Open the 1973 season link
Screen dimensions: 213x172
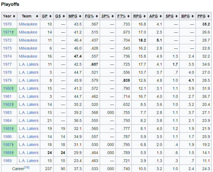(7, 48)
